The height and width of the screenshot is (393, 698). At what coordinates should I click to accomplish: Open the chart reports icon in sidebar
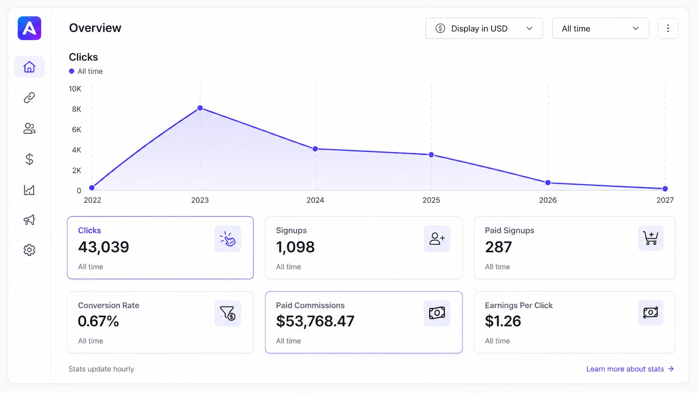(x=29, y=190)
